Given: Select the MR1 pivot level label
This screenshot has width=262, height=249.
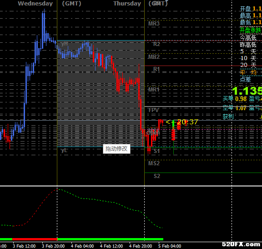Looking at the screenshot, I should tap(154, 90).
